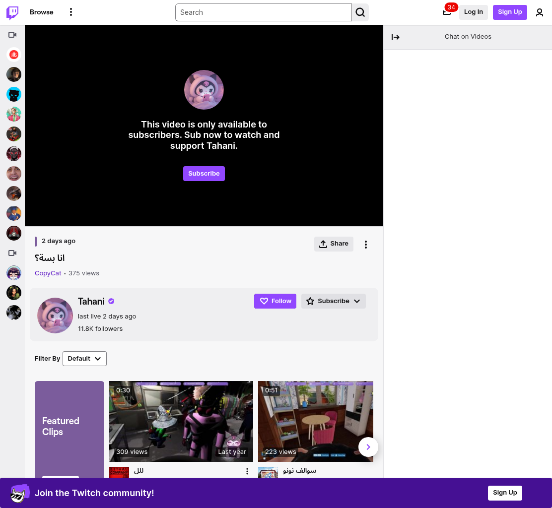Open the green-haired avatar channel in sidebar
The image size is (552, 508).
14,293
